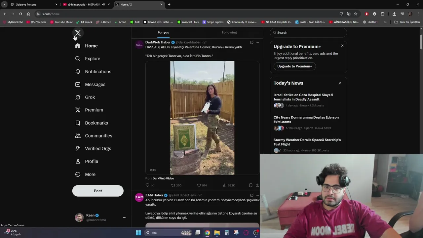This screenshot has width=423, height=238.
Task: Open Profile from the sidebar
Action: (x=87, y=161)
